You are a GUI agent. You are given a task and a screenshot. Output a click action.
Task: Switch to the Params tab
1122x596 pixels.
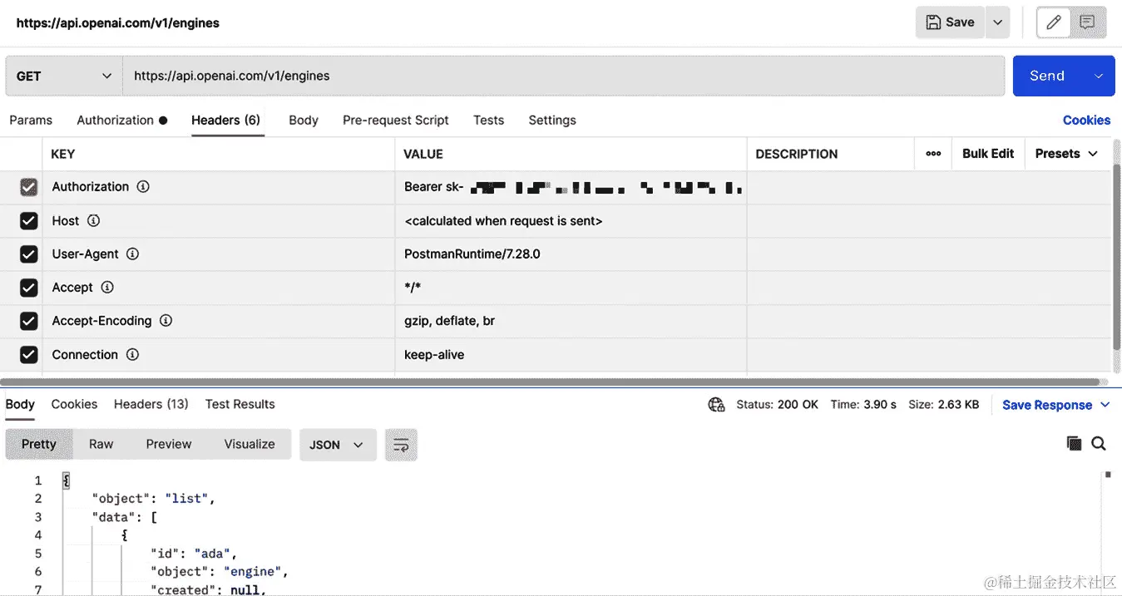pos(31,120)
